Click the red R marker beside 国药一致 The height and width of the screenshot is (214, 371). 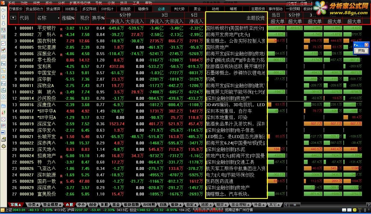tap(61, 182)
